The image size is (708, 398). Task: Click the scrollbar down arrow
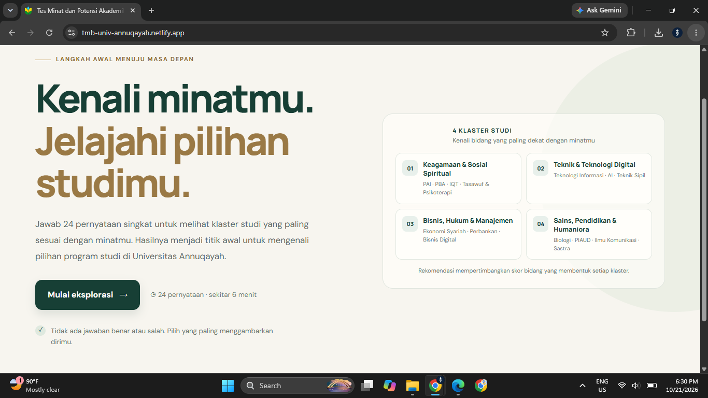coord(704,369)
